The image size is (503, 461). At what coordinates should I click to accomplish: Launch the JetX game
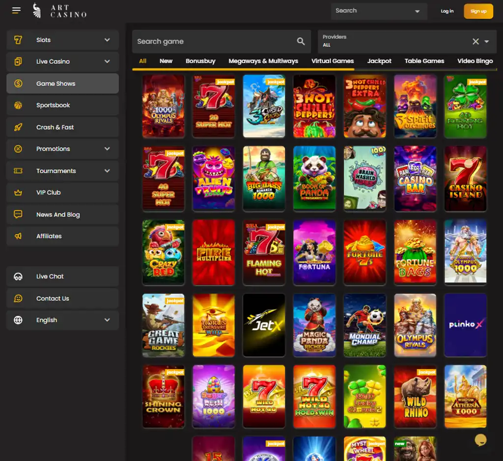pos(264,325)
